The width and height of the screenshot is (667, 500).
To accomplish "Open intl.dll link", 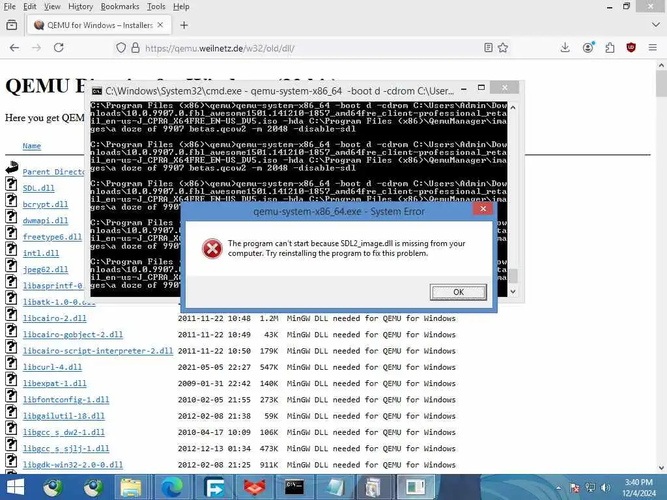I will click(x=41, y=253).
